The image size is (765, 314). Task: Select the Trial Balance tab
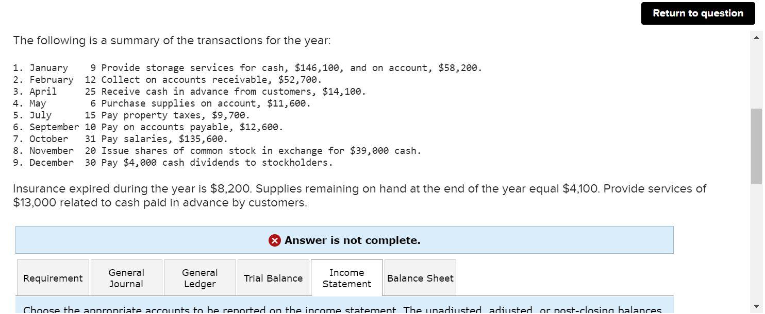coord(273,278)
